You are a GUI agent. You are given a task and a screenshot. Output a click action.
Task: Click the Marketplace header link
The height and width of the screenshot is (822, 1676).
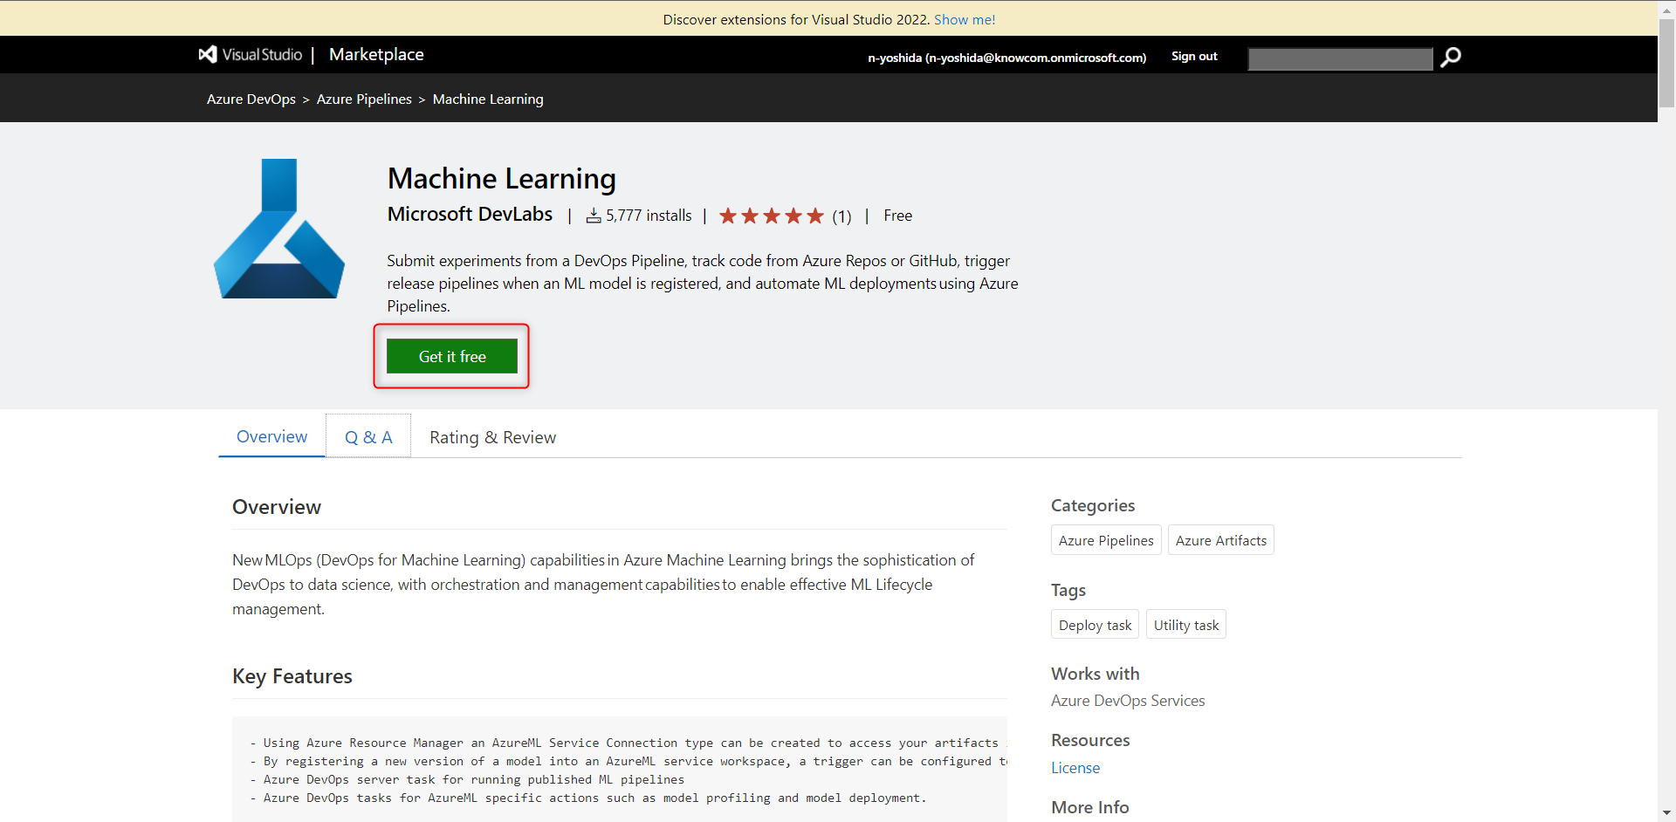click(x=376, y=54)
